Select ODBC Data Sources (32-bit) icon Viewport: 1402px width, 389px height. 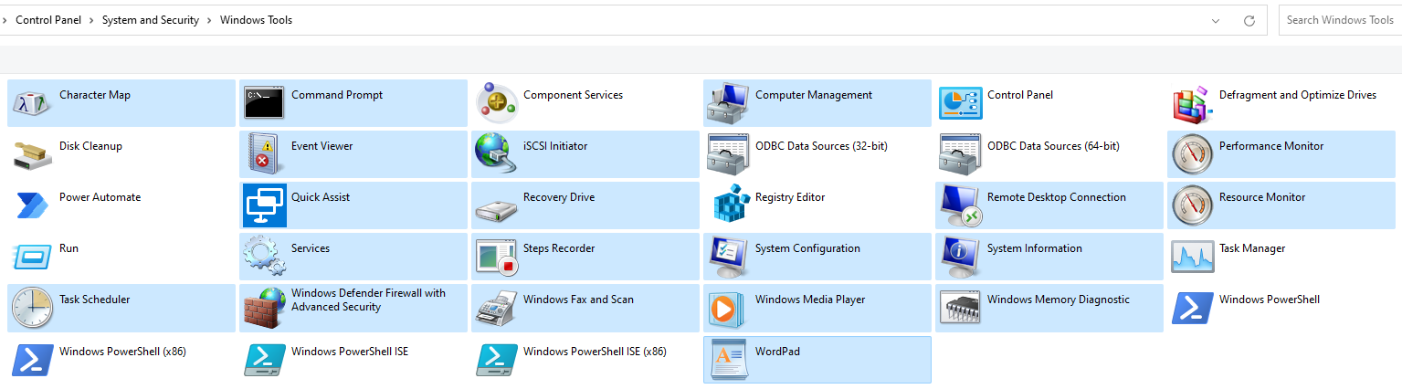[728, 154]
